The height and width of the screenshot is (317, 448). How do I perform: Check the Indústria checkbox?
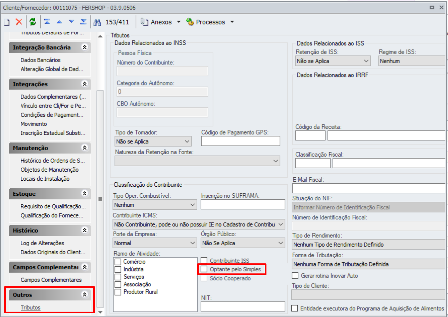click(x=118, y=269)
